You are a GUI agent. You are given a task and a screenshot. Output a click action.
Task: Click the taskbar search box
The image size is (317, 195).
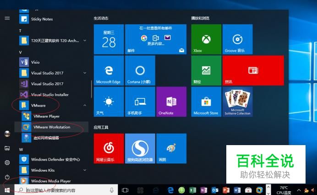pos(66,190)
